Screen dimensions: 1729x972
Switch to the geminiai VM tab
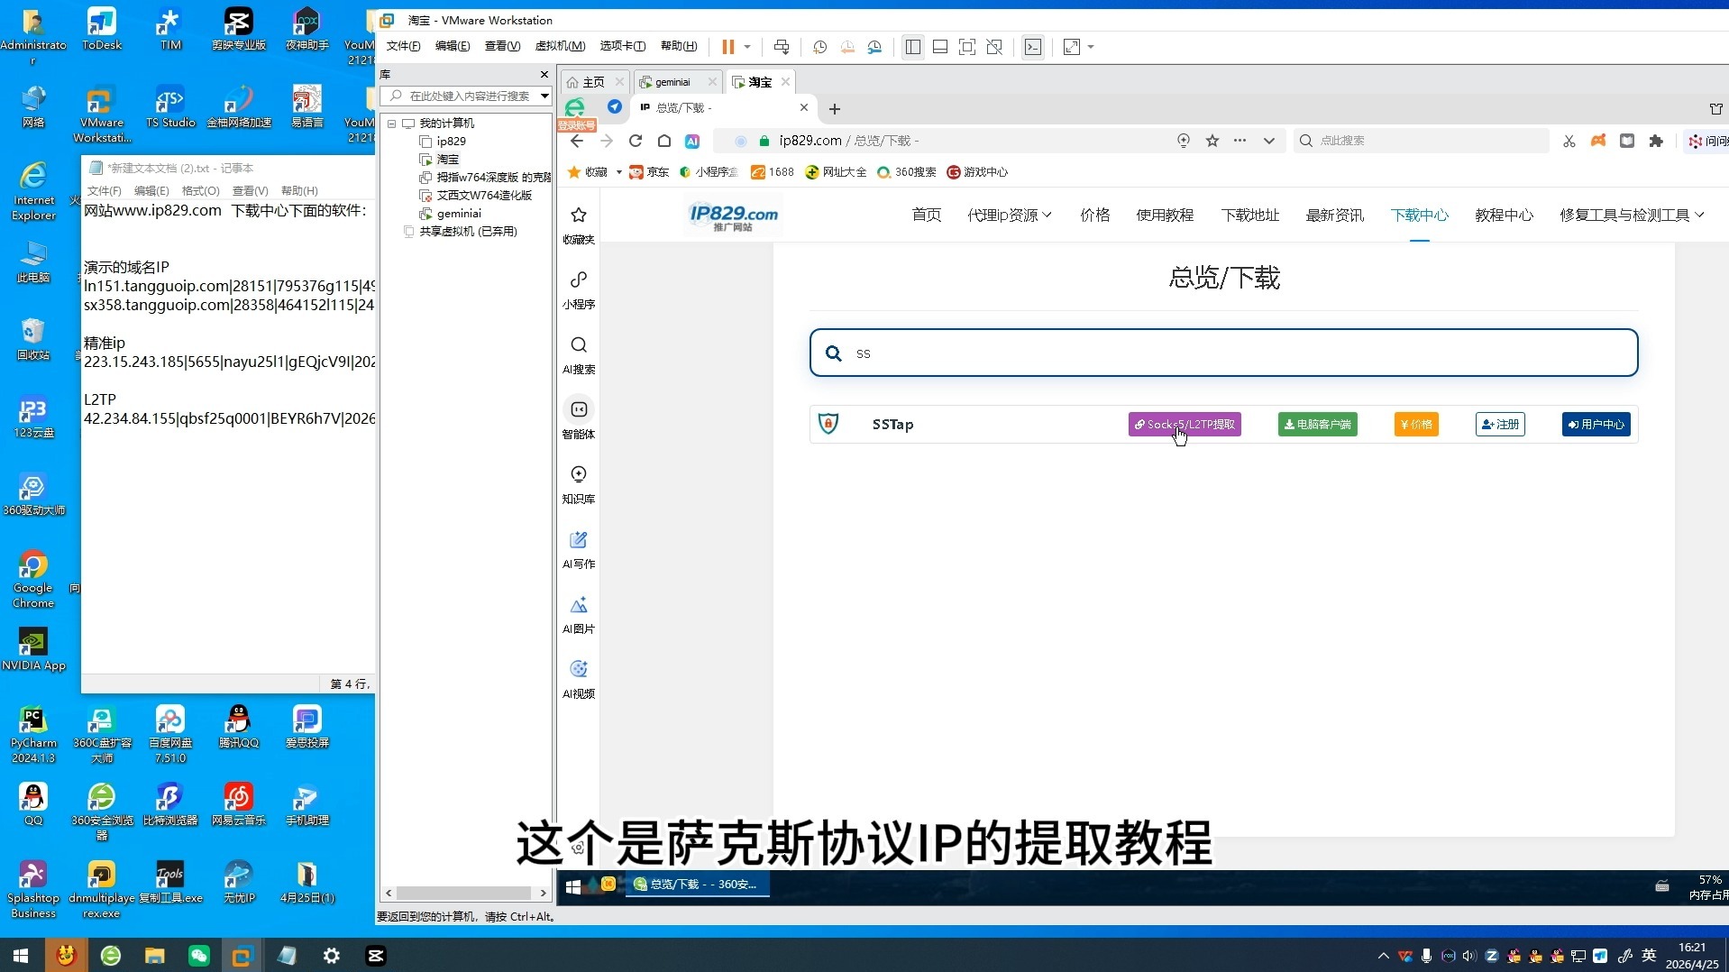tap(672, 82)
